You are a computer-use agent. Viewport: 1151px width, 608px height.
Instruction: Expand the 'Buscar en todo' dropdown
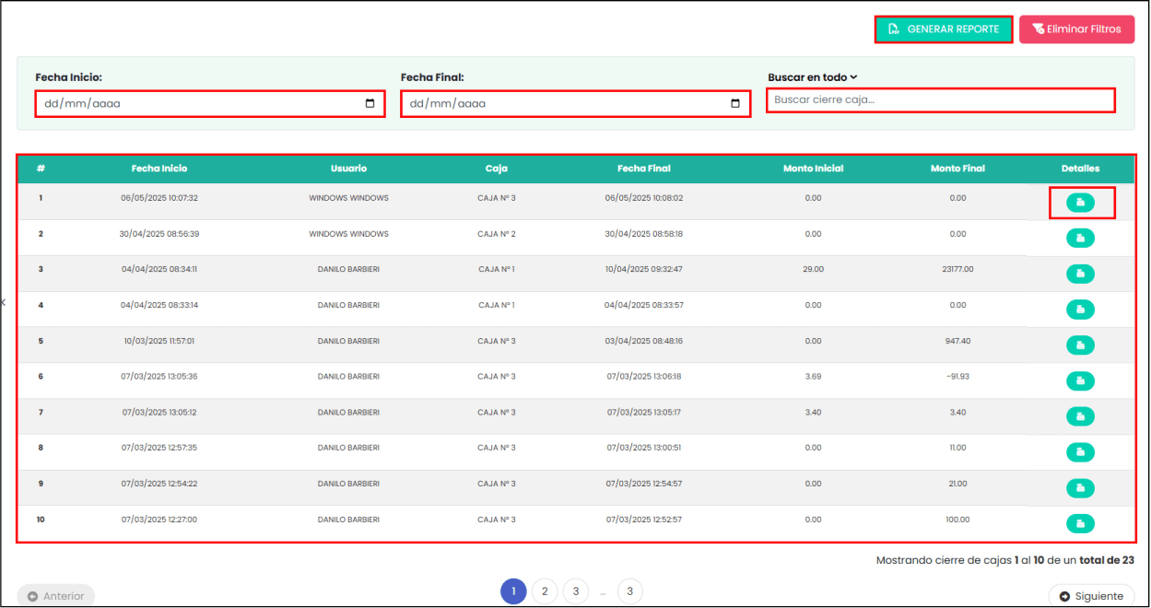click(812, 77)
